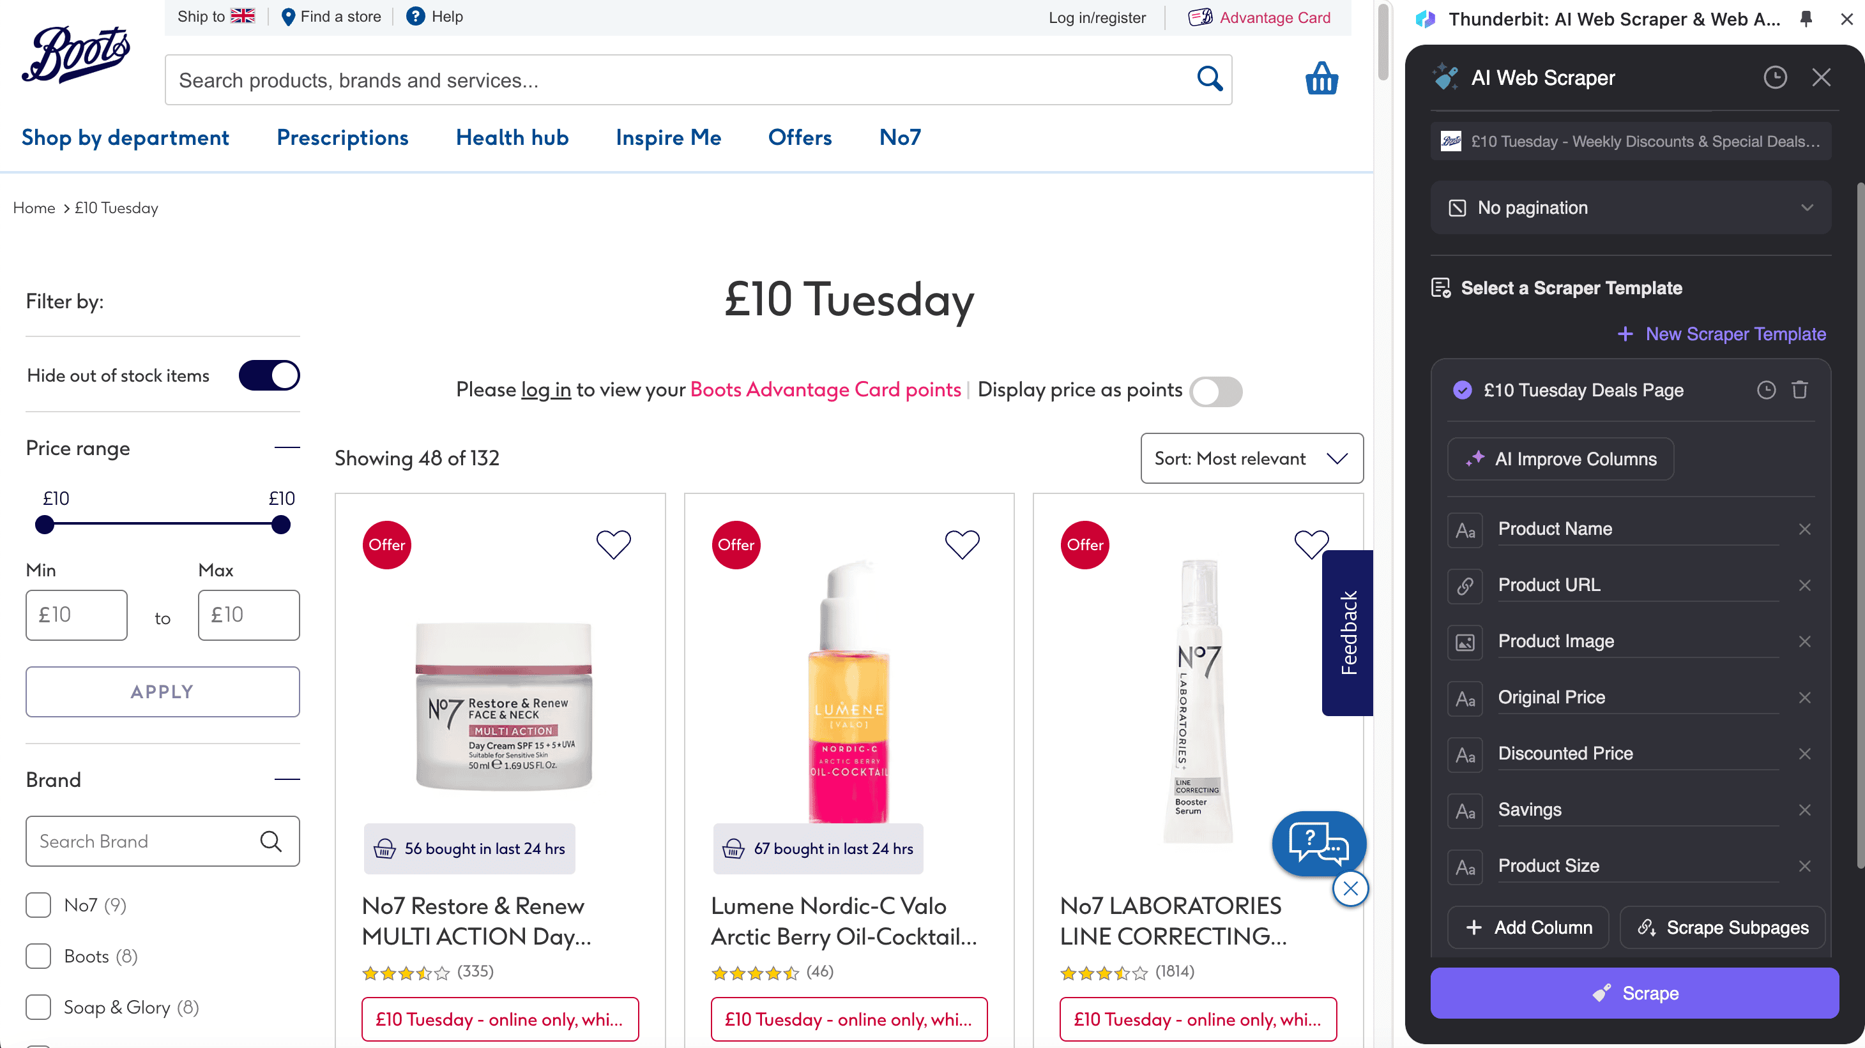The width and height of the screenshot is (1865, 1048).
Task: Go to Health hub menu
Action: tap(512, 137)
